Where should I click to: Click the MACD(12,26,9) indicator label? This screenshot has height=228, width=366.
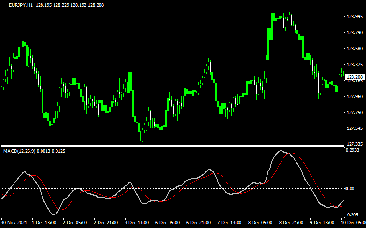click(x=19, y=151)
